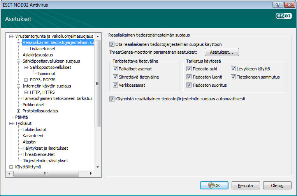Screen dimensions: 297x196
Task: Toggle Tietokoneen sammutus checkbox
Action: 233,77
